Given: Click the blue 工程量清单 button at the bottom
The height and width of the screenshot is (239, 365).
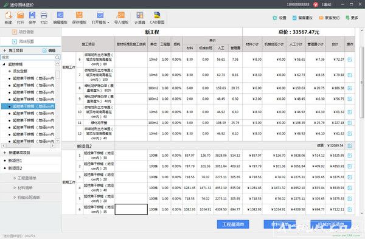Looking at the screenshot, I should (233, 224).
